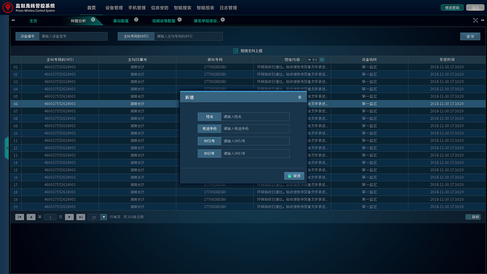Viewport: 487px width, 274px height.
Task: Click the 电话号码 input field
Action: click(x=255, y=129)
